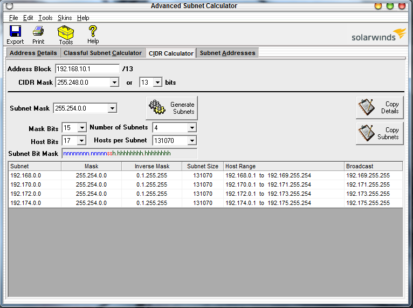Click the /13 prefix label
Viewport: 413px width, 308px height.
coord(127,69)
